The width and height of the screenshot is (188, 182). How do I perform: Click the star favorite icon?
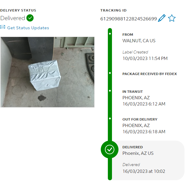[x=172, y=18]
